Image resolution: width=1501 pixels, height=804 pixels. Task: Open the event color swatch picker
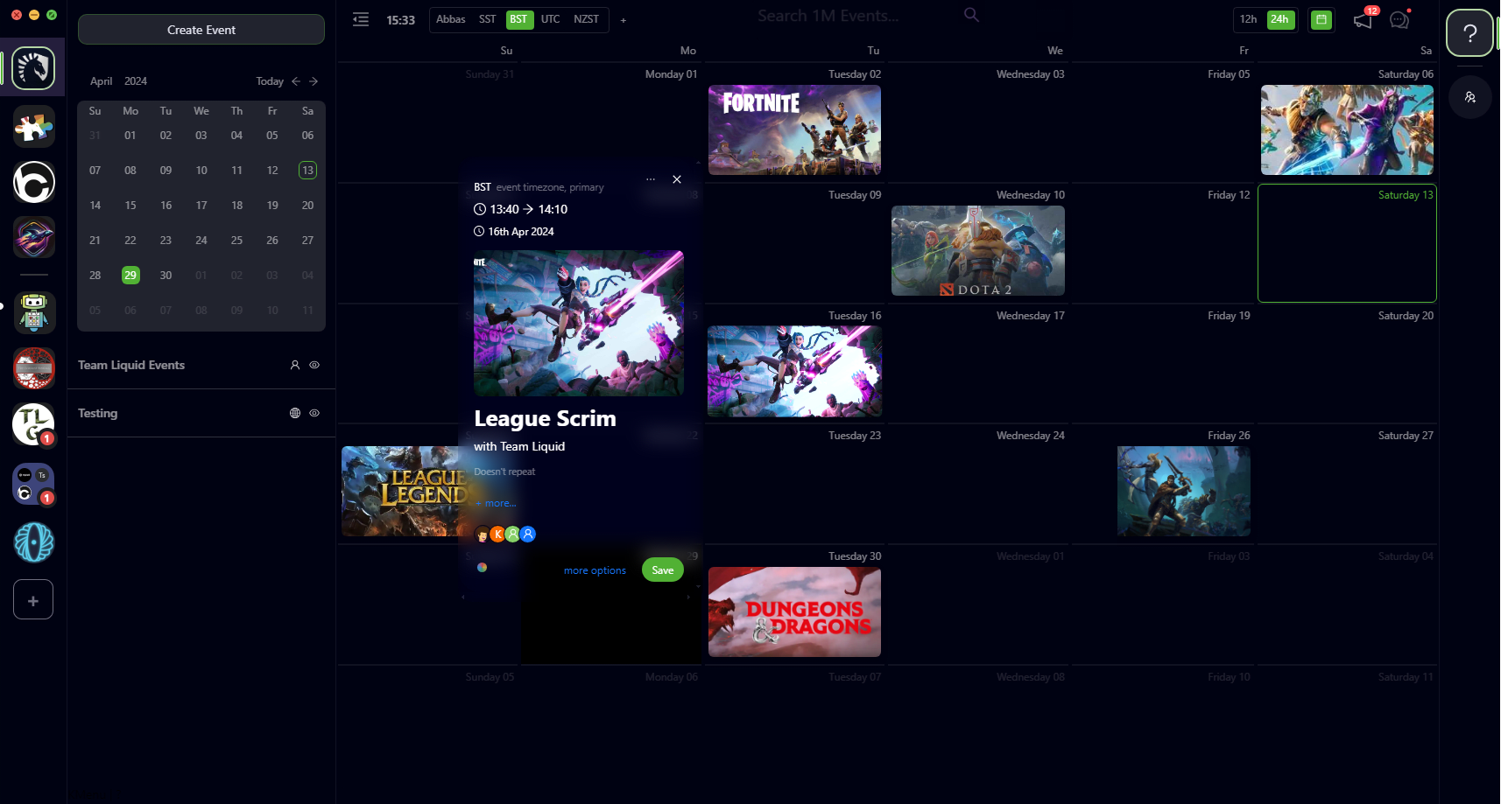tap(482, 567)
